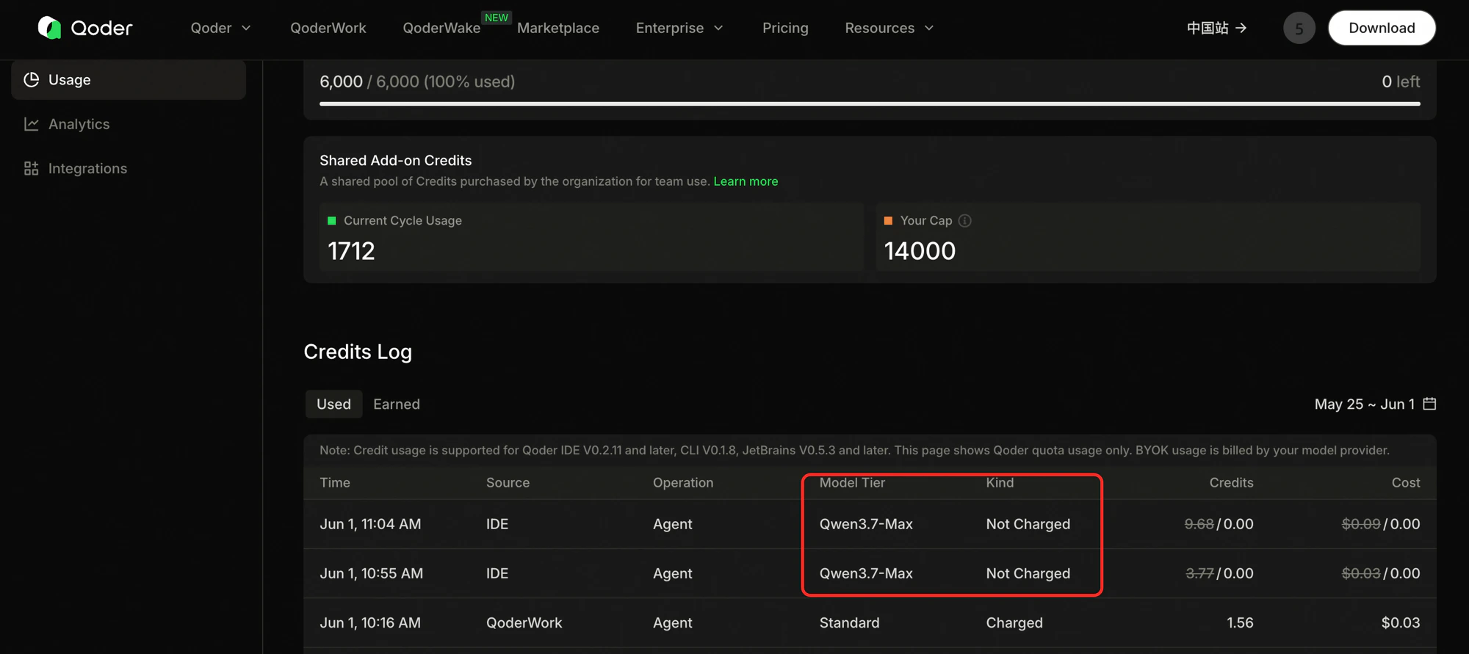1469x654 pixels.
Task: Open the Pricing page
Action: (785, 28)
